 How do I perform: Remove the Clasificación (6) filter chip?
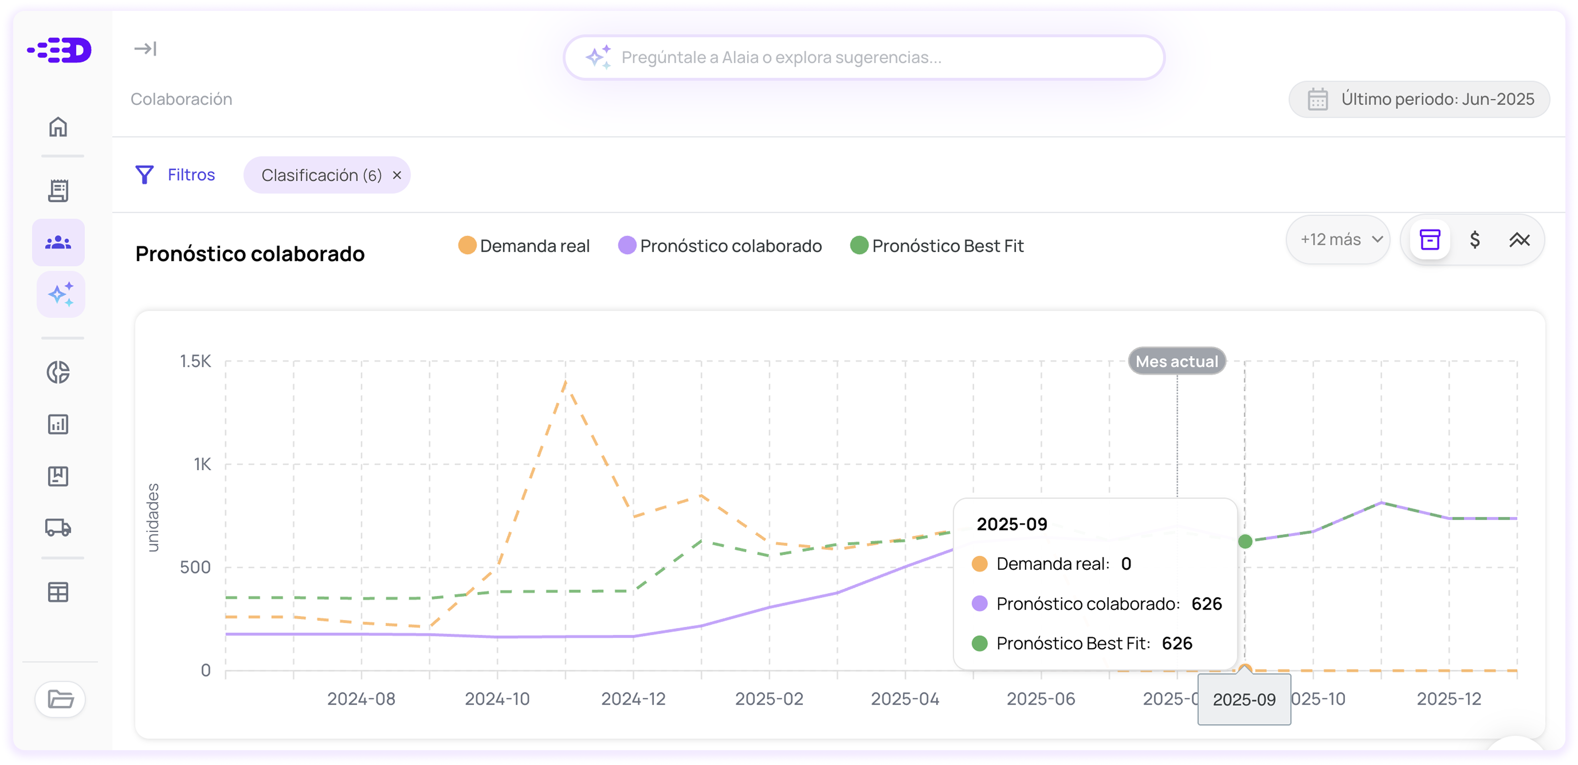coord(397,175)
